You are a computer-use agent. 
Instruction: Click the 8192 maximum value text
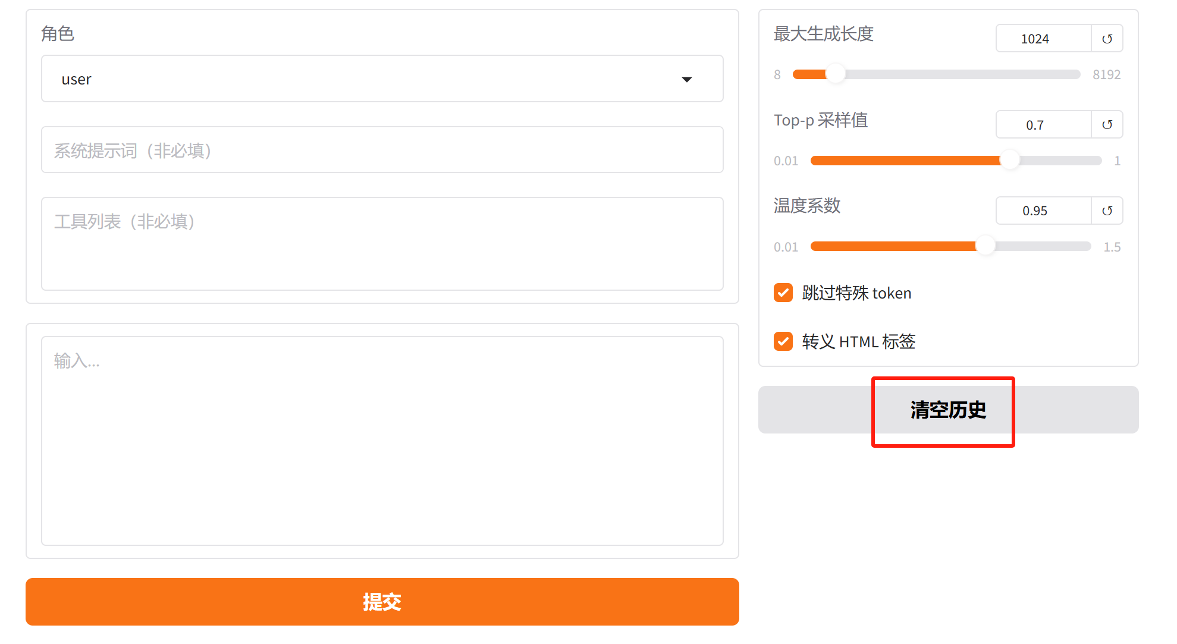[x=1106, y=74]
